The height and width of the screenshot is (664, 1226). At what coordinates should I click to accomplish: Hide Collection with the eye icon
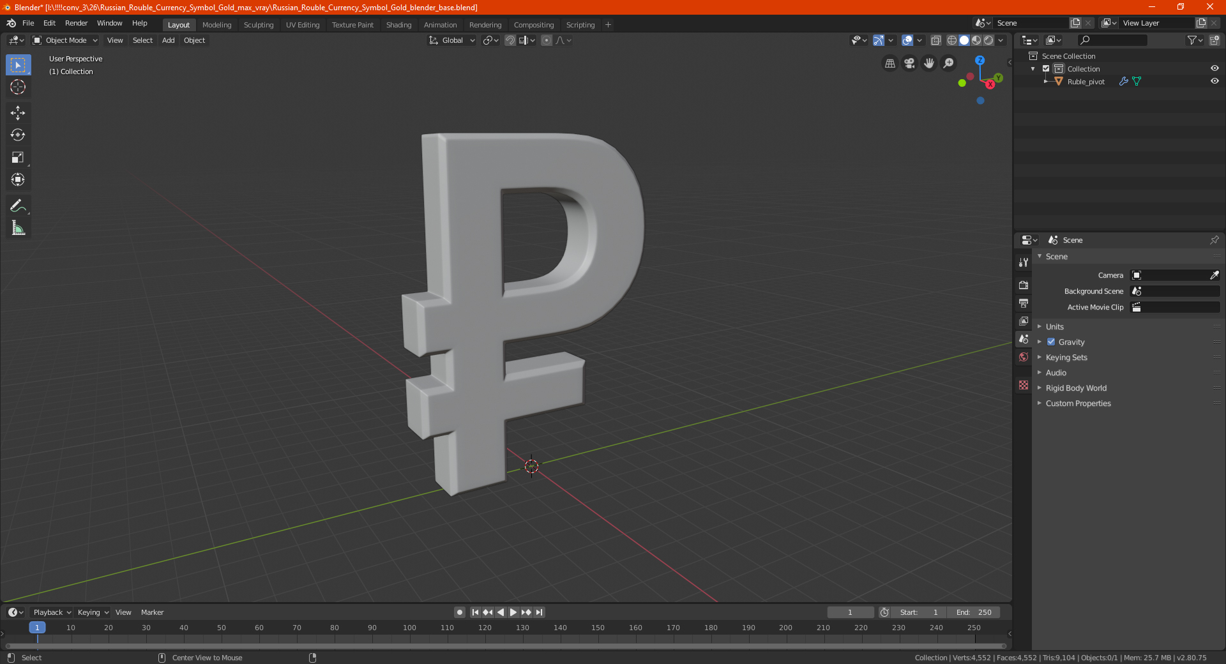1215,68
